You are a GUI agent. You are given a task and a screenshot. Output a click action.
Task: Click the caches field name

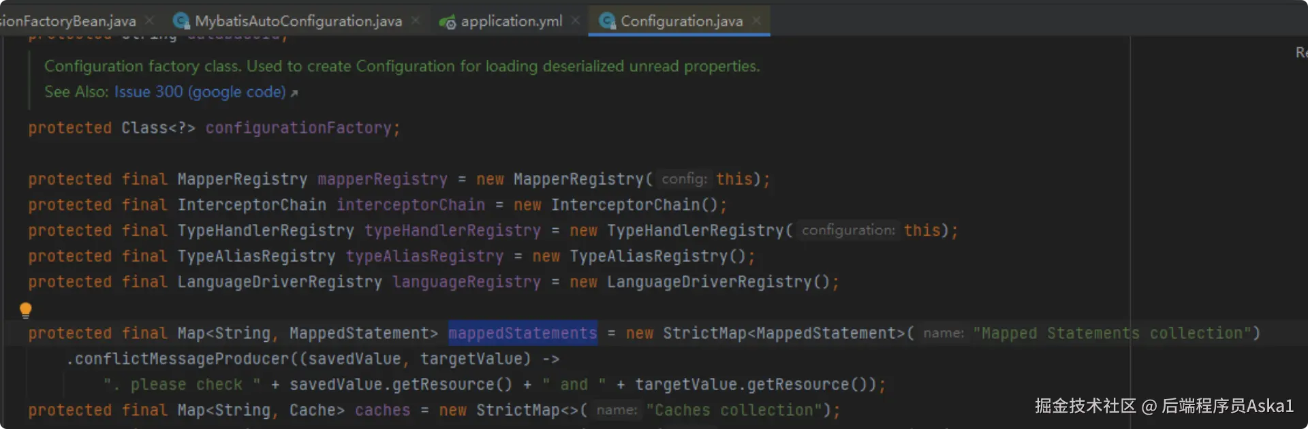(382, 411)
